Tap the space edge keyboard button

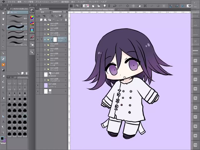pos(195,51)
